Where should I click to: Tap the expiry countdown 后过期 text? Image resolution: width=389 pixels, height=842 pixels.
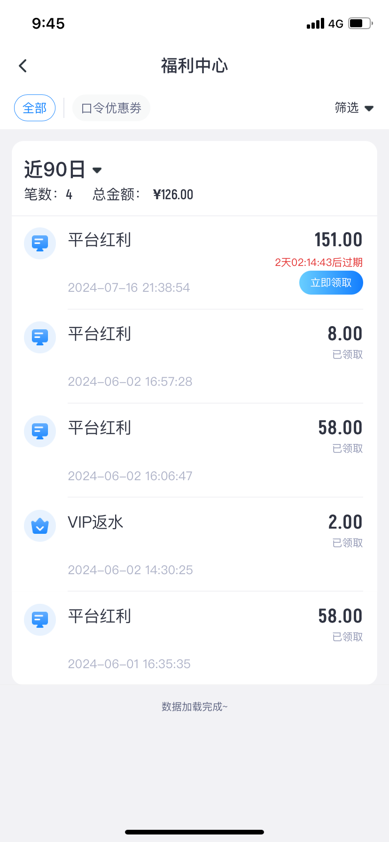point(319,262)
